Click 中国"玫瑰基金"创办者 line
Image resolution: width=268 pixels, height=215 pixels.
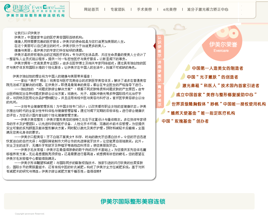tap(185, 121)
